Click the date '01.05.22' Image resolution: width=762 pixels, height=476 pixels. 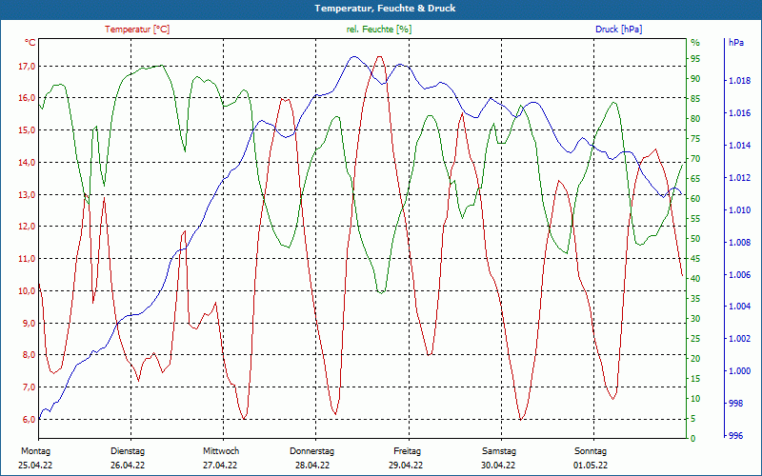(591, 466)
